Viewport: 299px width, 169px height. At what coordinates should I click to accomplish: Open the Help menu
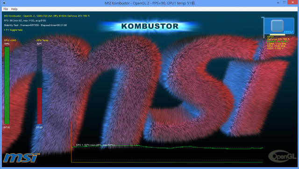coord(14,9)
